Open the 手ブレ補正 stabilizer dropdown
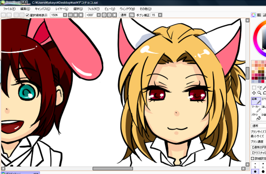Viewport: 266px width, 174px height. tap(160, 15)
